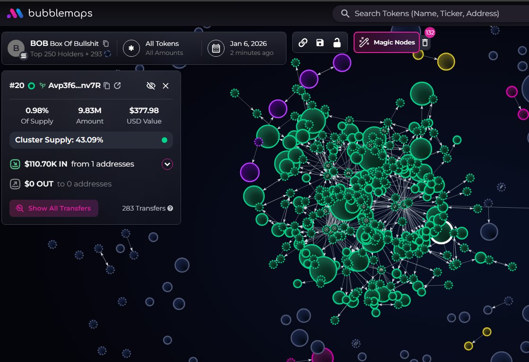The height and width of the screenshot is (362, 529).
Task: Click the 2 minutes ago timestamp
Action: (x=251, y=53)
